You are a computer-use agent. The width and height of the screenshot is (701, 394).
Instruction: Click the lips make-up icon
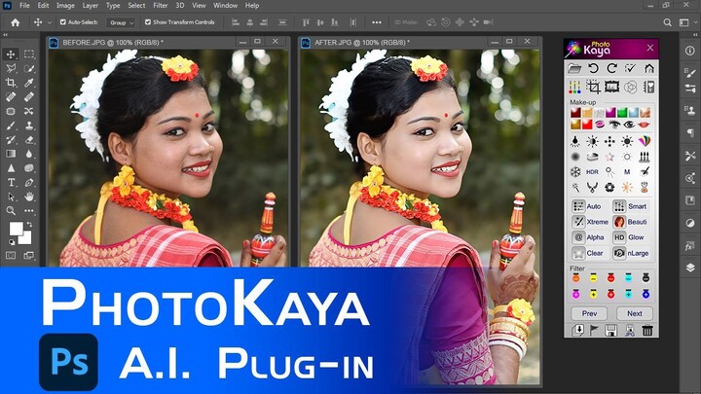[x=644, y=125]
